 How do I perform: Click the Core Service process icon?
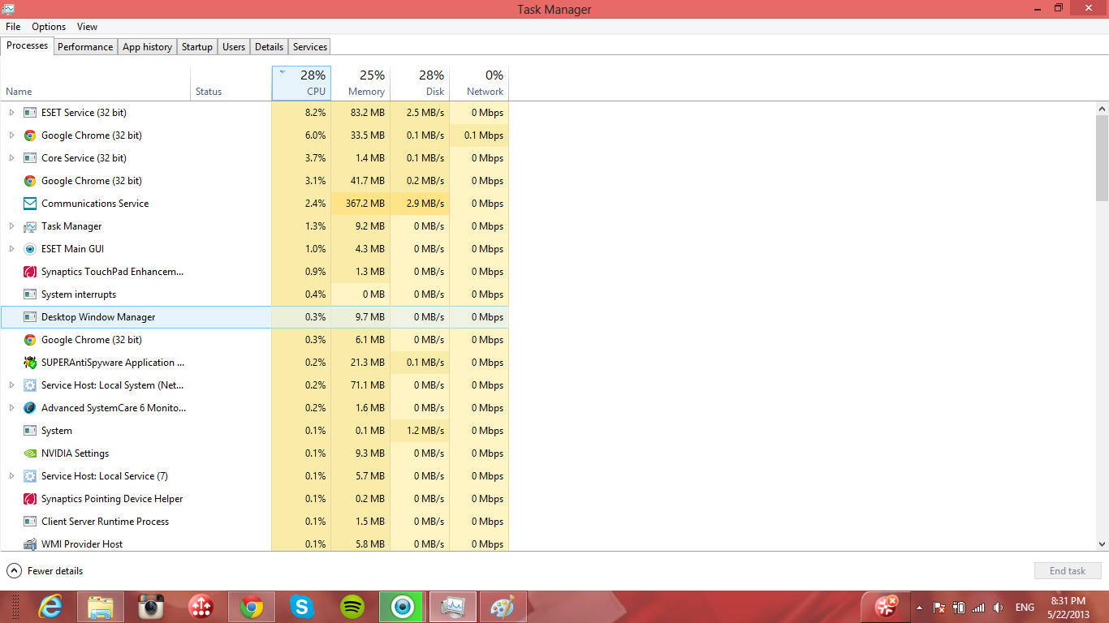click(x=30, y=158)
